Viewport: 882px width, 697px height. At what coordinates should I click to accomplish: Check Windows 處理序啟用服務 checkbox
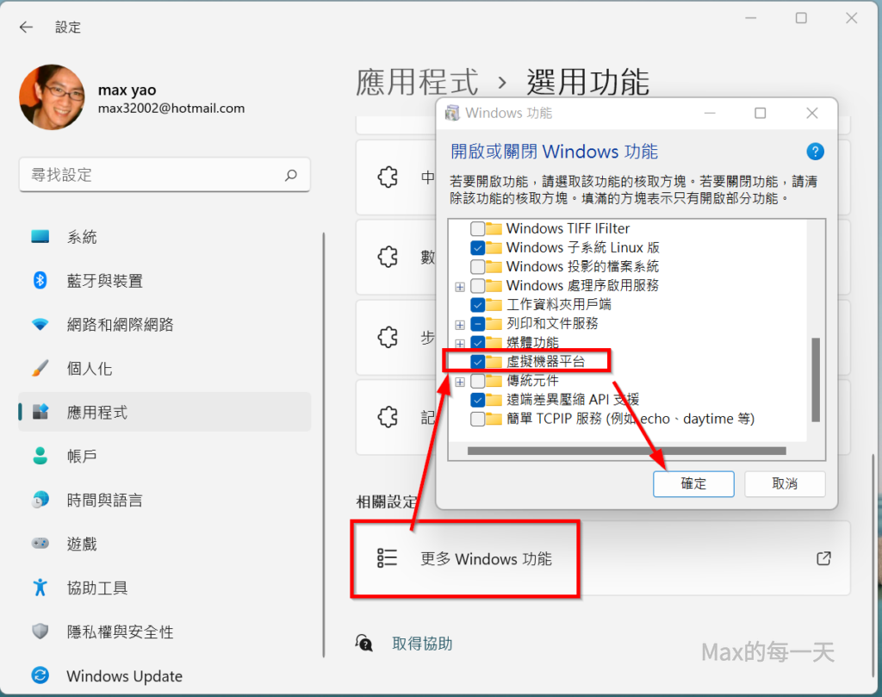477,285
